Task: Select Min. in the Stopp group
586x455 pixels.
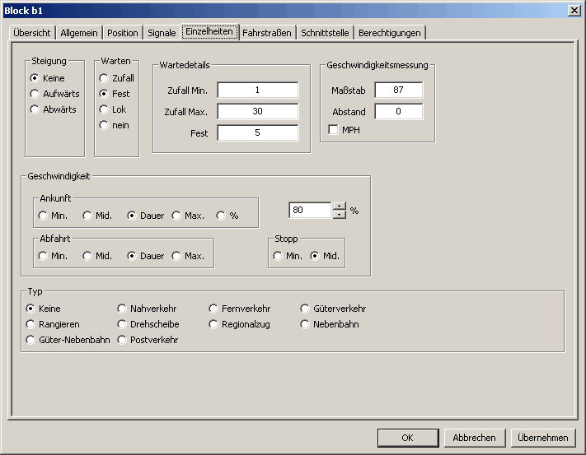Action: point(278,256)
